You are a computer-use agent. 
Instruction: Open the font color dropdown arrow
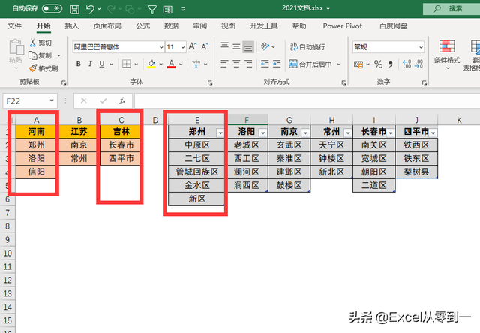coord(181,64)
